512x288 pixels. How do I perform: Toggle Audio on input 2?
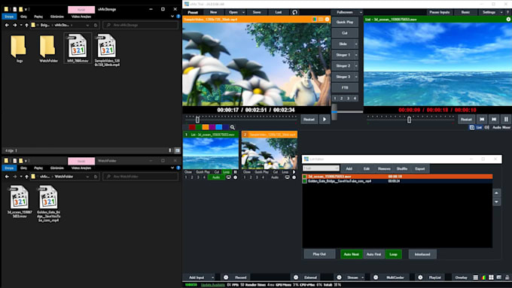(x=275, y=177)
